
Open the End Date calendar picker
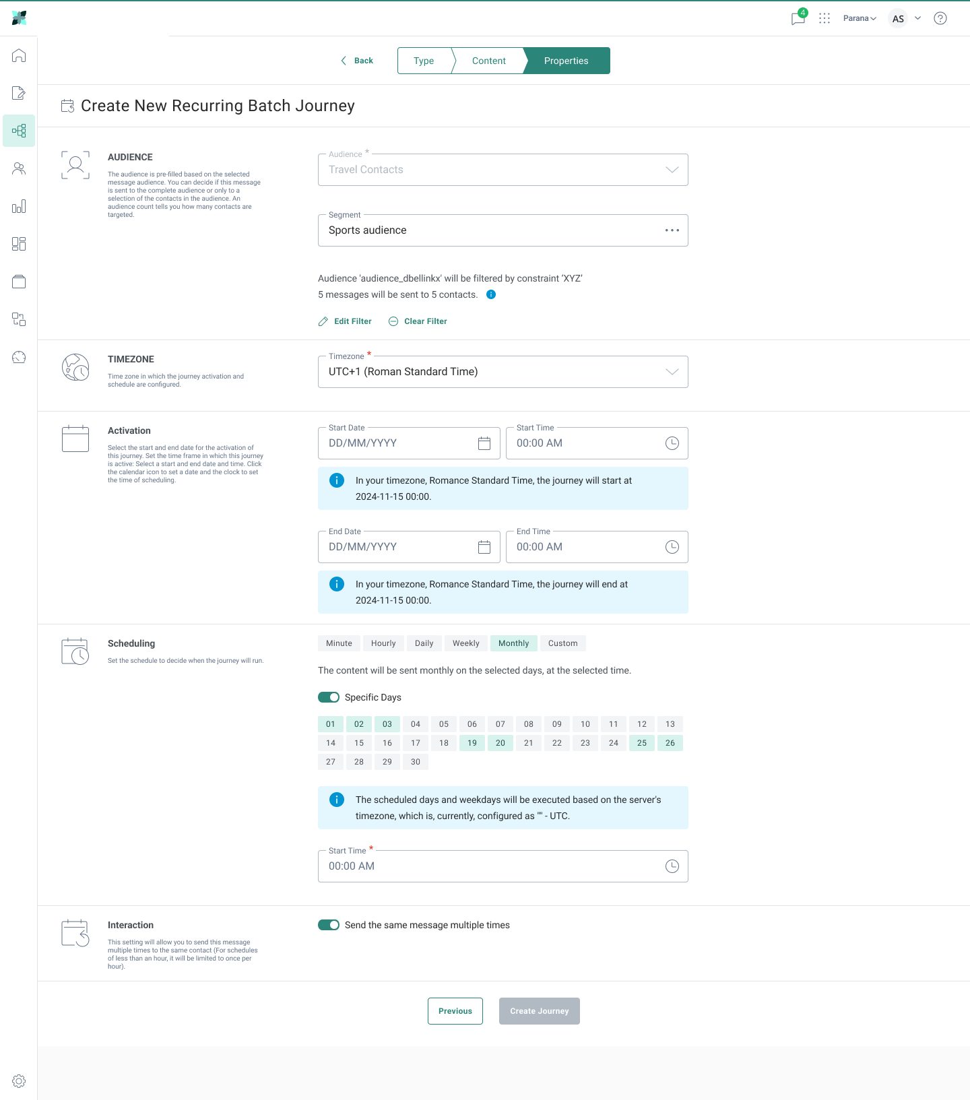(x=484, y=547)
